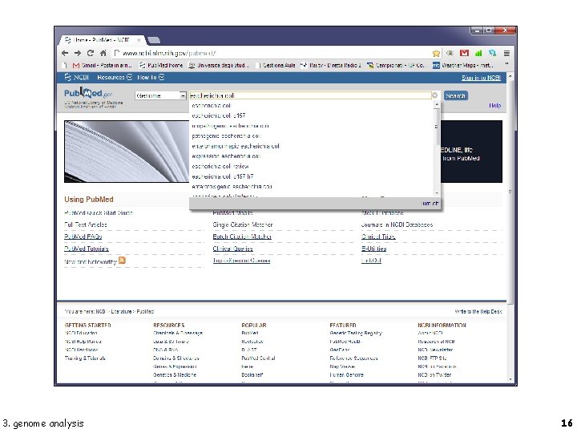This screenshot has width=577, height=433.
Task: Close the Home - PubMed browser tab
Action: click(x=139, y=40)
